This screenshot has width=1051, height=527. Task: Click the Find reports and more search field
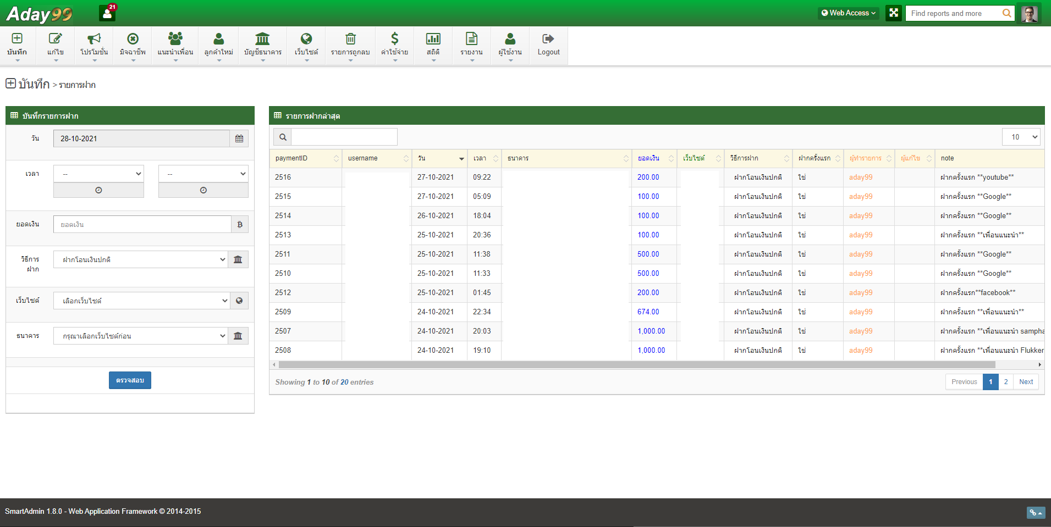point(954,13)
